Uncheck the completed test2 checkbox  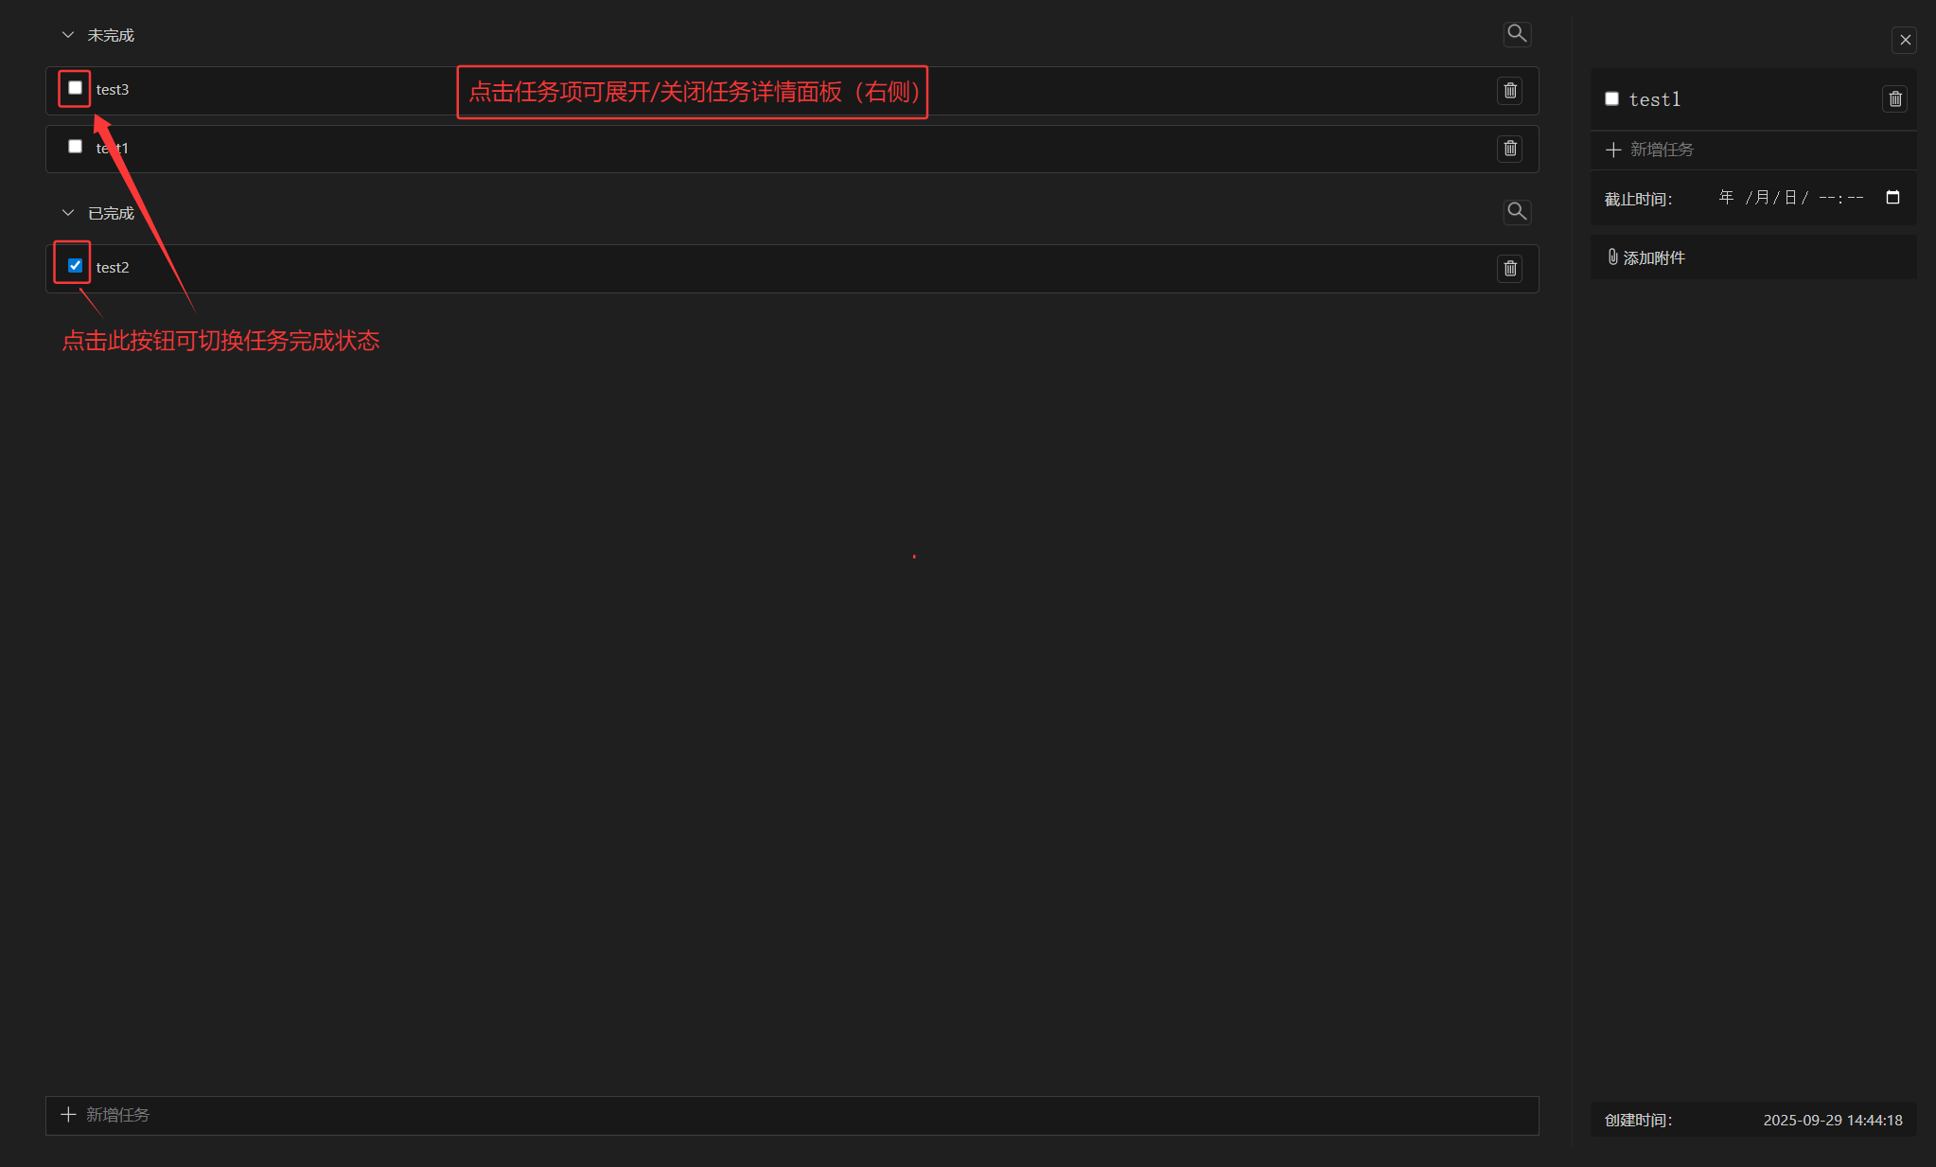coord(75,266)
